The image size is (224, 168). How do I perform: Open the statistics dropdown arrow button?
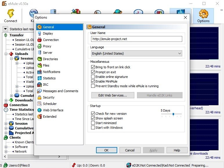(x=5, y=29)
